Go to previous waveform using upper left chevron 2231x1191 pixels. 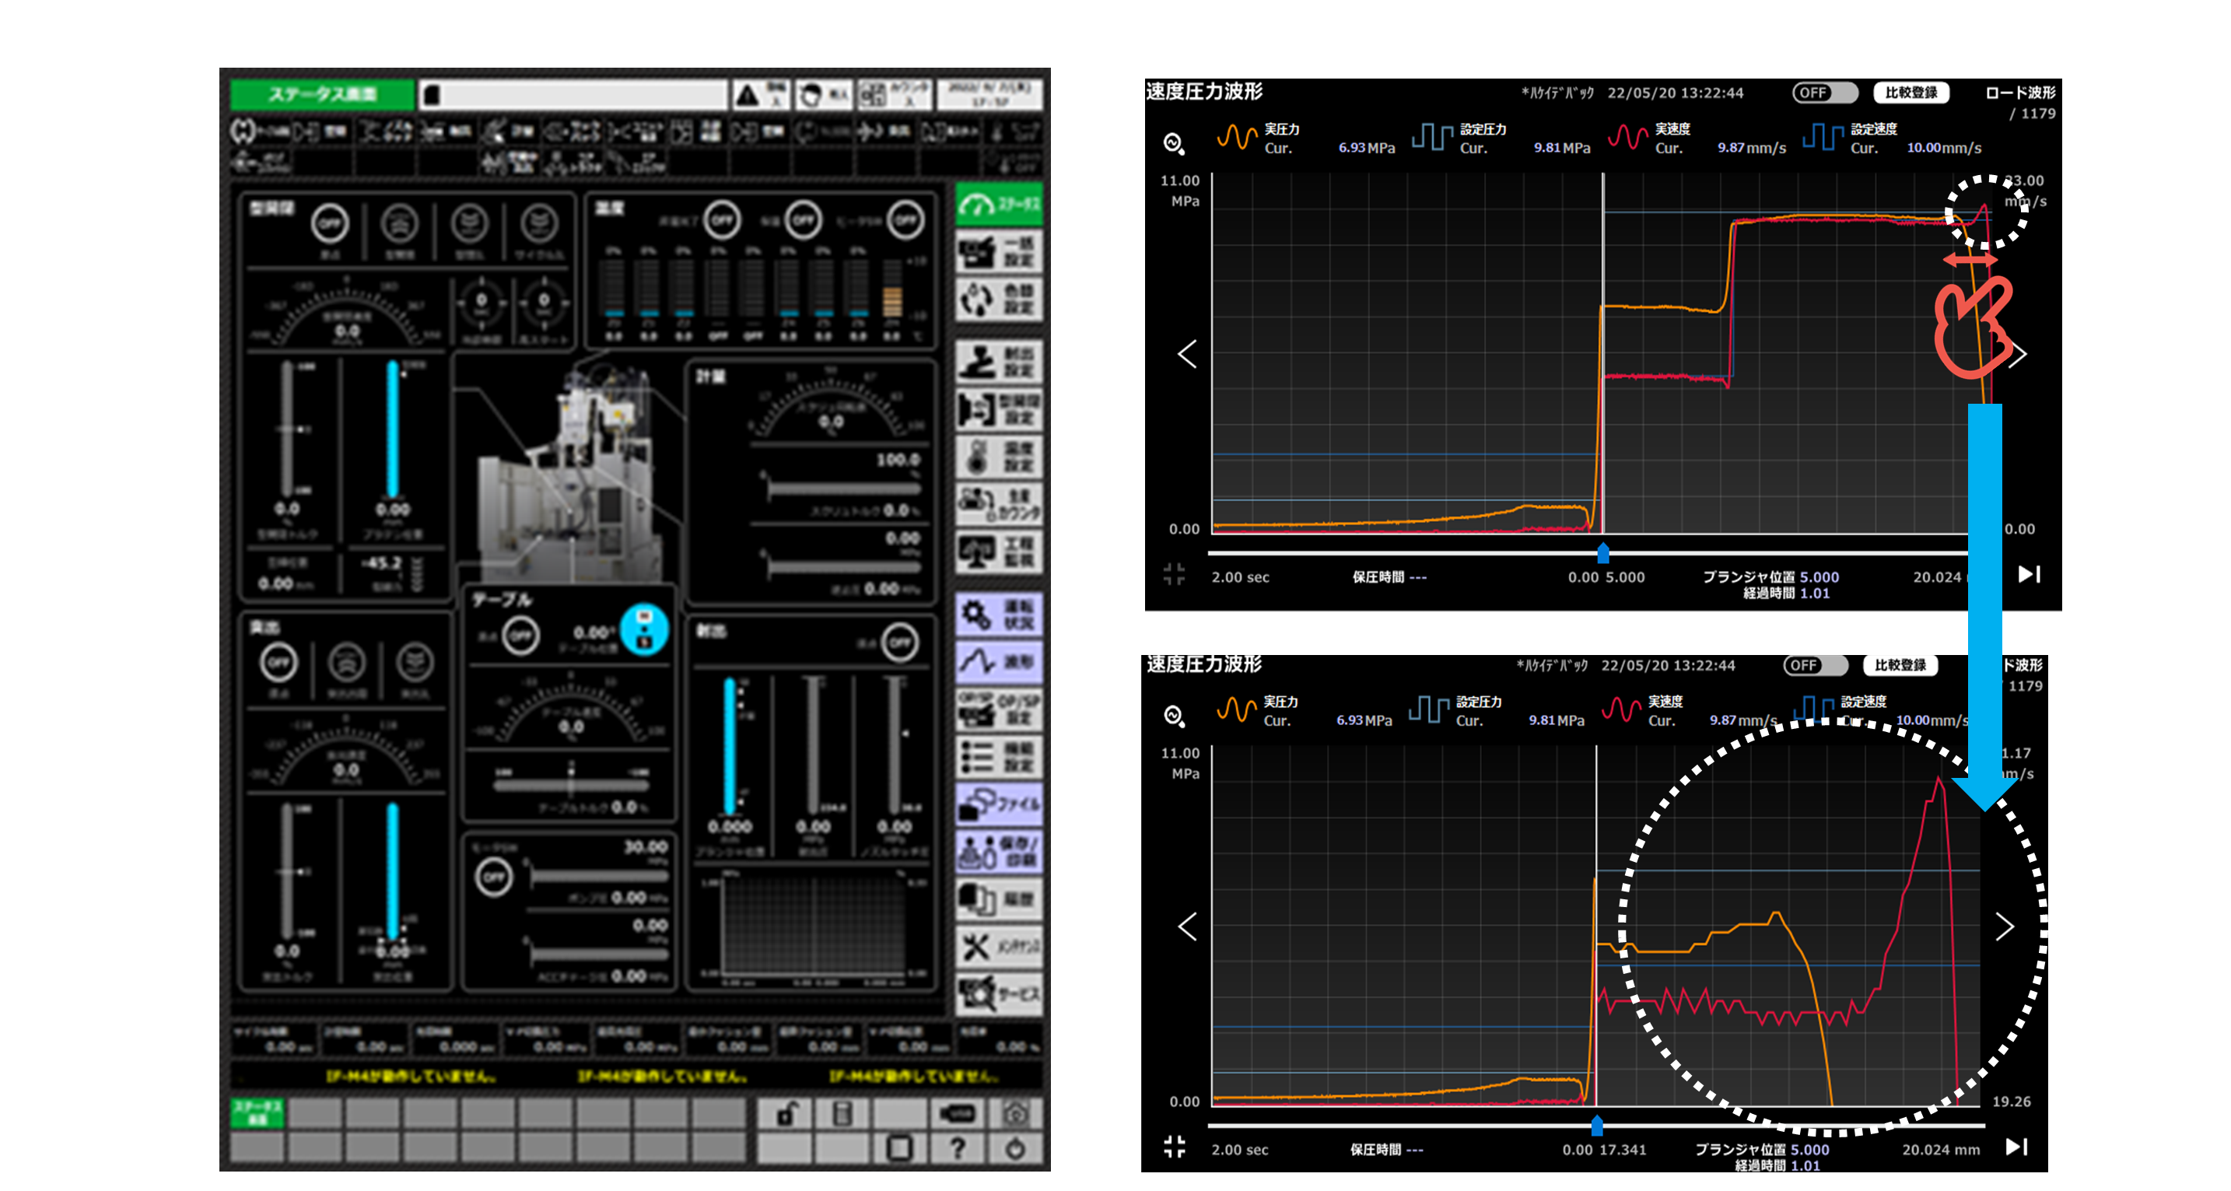[1187, 353]
